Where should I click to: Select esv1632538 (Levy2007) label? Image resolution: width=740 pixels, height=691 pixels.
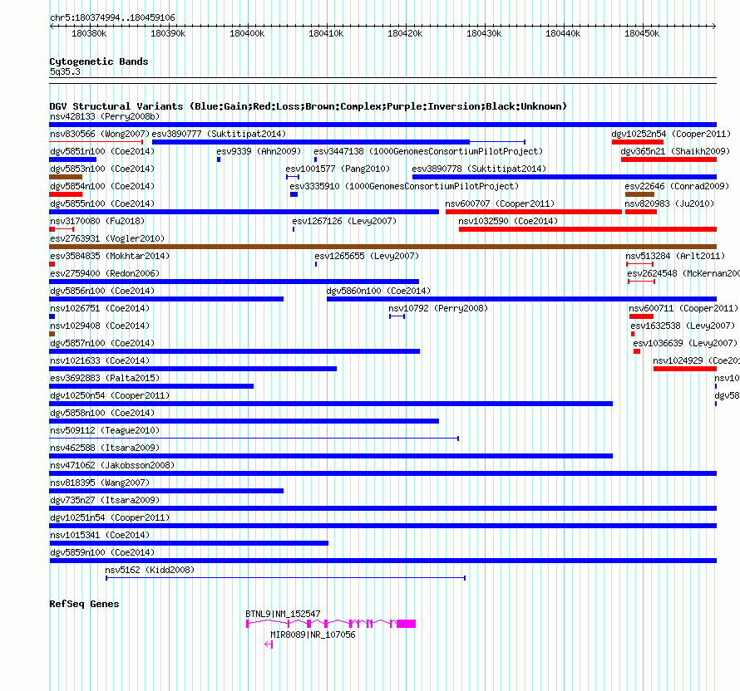pyautogui.click(x=683, y=326)
